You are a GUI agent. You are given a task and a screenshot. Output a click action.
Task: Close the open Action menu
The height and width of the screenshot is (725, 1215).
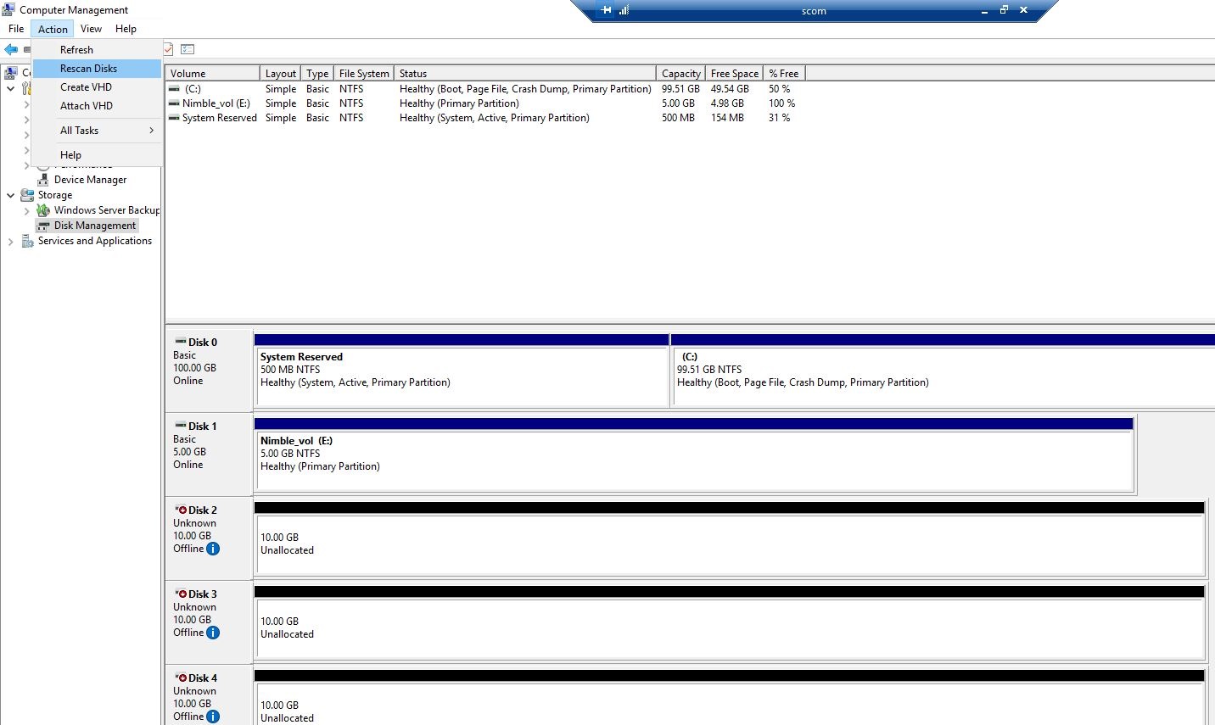53,29
